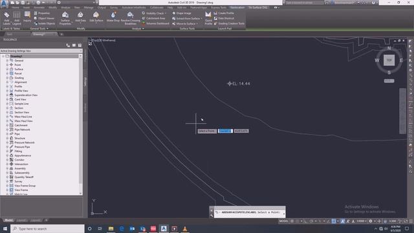
Task: Click the workspace switching gear icon
Action: pyautogui.click(x=371, y=221)
